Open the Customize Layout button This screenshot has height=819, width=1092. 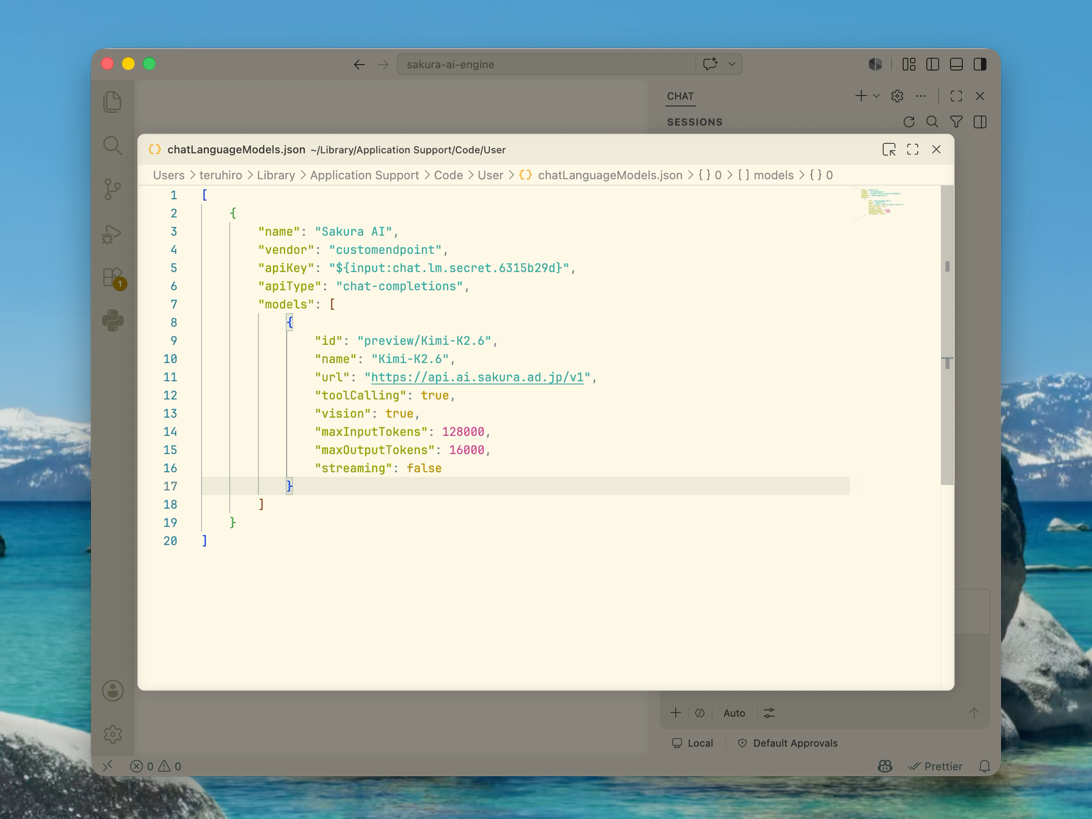tap(909, 64)
